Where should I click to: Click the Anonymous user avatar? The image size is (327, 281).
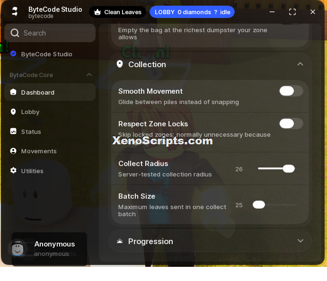[x=18, y=248]
